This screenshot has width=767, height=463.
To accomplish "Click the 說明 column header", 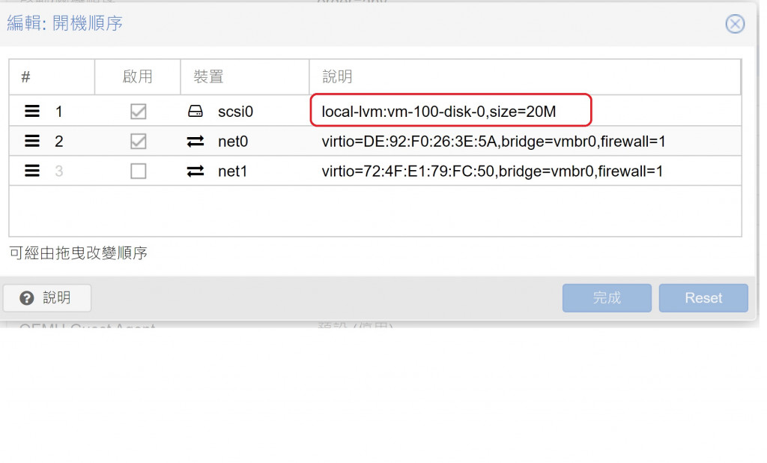I will (x=525, y=77).
